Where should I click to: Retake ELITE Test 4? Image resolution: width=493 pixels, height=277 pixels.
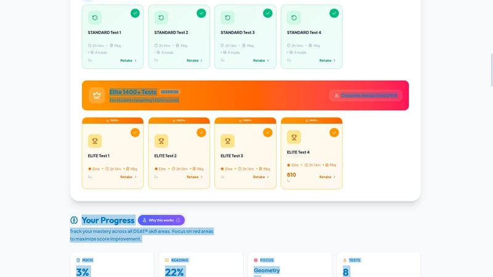point(327,177)
